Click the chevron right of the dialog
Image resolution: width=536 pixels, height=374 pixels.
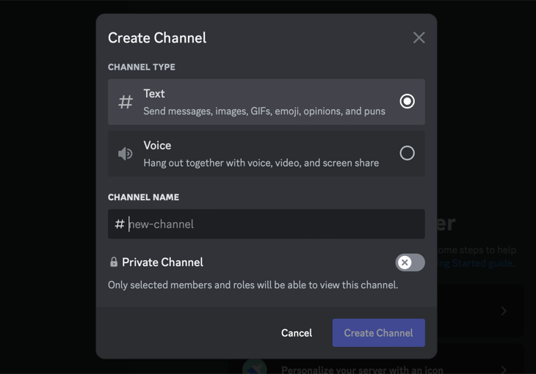[x=504, y=311]
